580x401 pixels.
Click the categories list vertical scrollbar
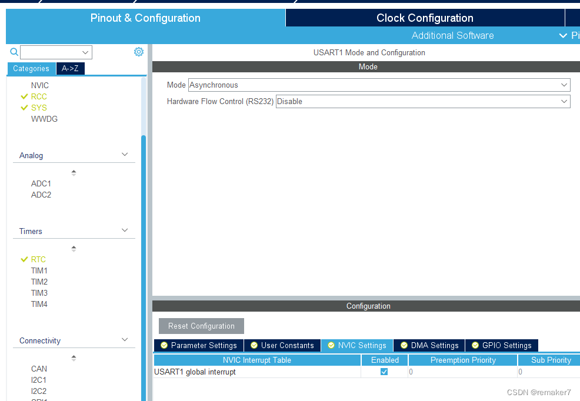[x=144, y=268]
